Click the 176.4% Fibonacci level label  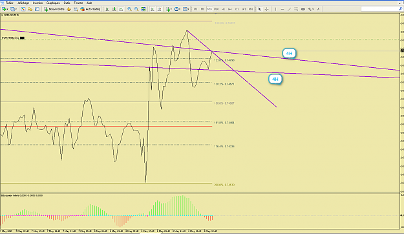(224, 146)
